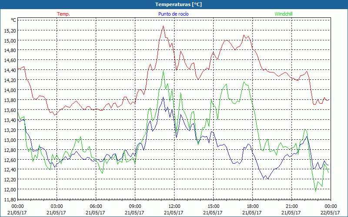Click the red temperature peak near 11:00
Image resolution: width=348 pixels, height=217 pixels.
pos(163,26)
